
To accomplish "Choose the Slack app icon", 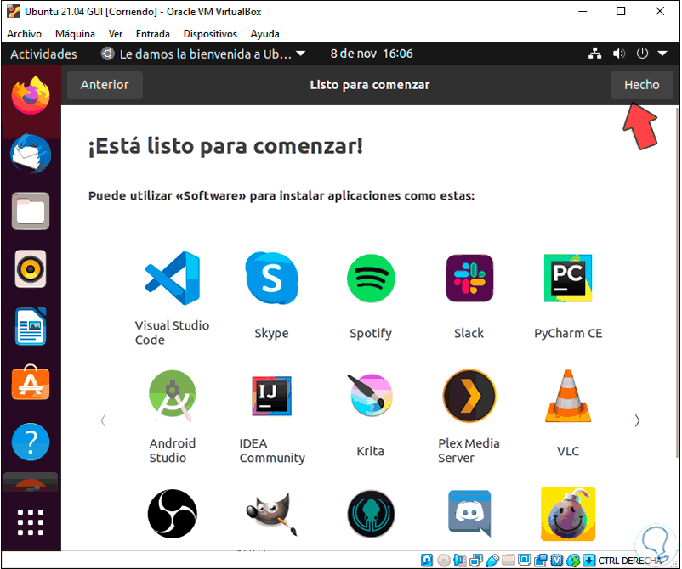I will [469, 279].
